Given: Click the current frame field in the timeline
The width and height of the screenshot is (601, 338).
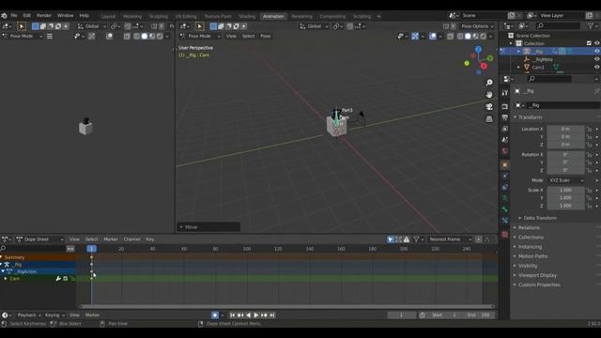Looking at the screenshot, I should click(401, 315).
